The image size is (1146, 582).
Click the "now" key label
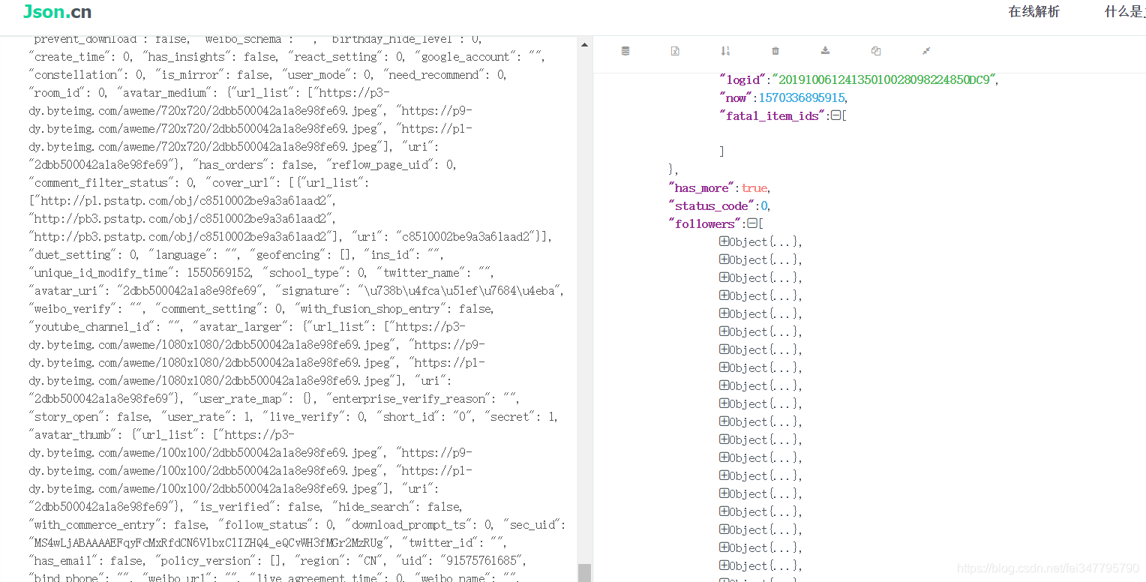tap(736, 97)
